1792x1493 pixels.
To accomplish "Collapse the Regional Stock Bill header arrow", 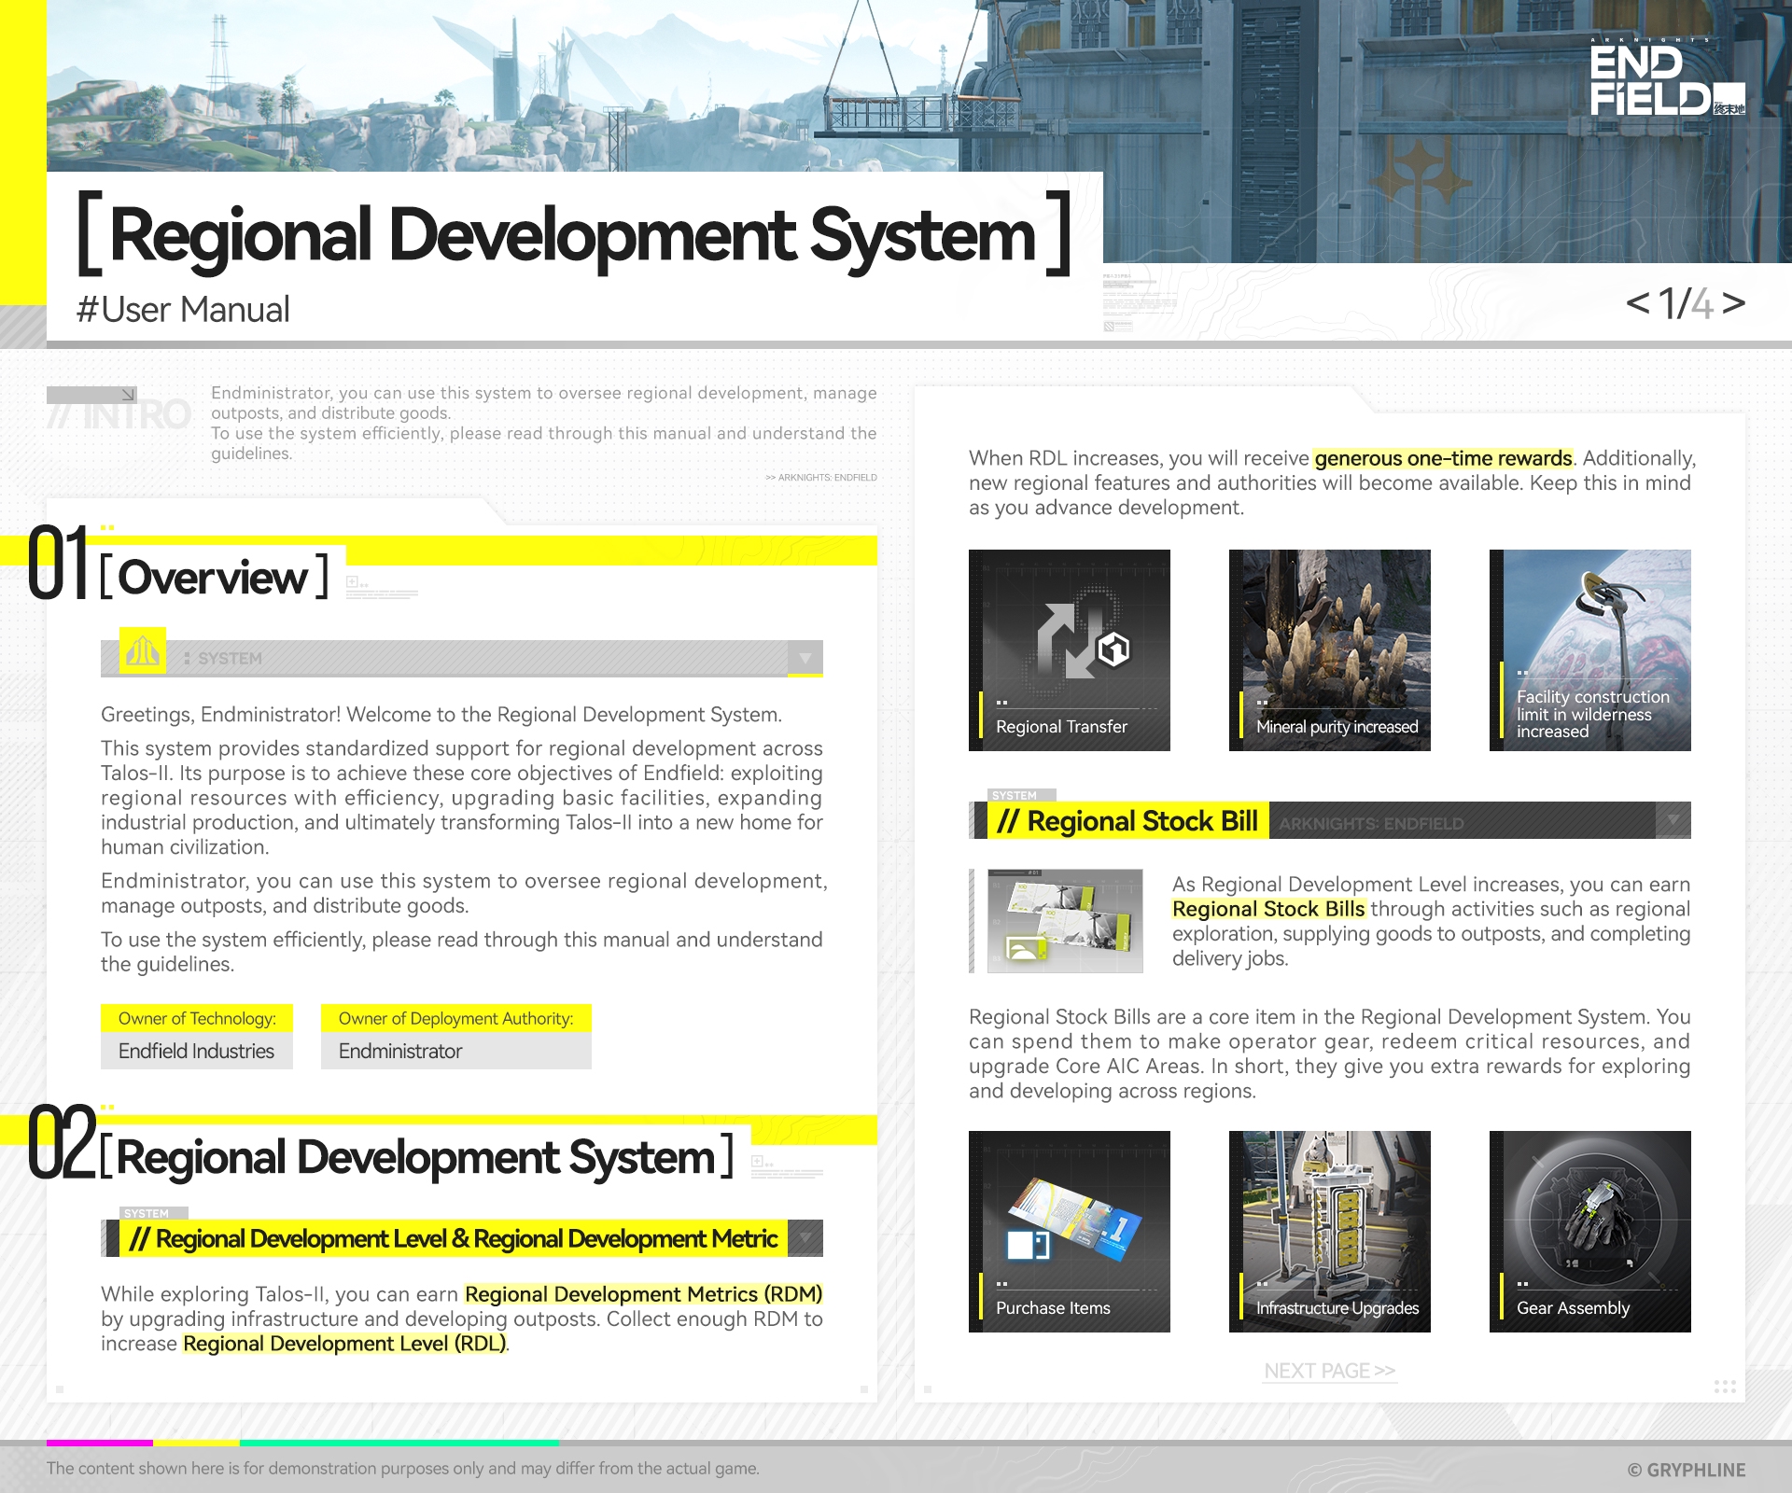I will point(1673,820).
